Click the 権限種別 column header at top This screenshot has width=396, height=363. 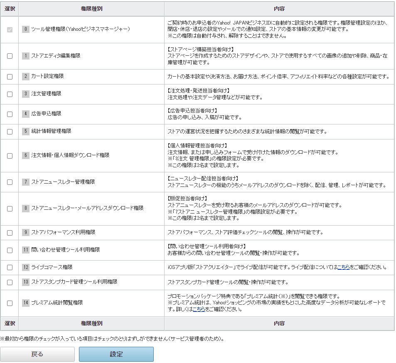(91, 9)
